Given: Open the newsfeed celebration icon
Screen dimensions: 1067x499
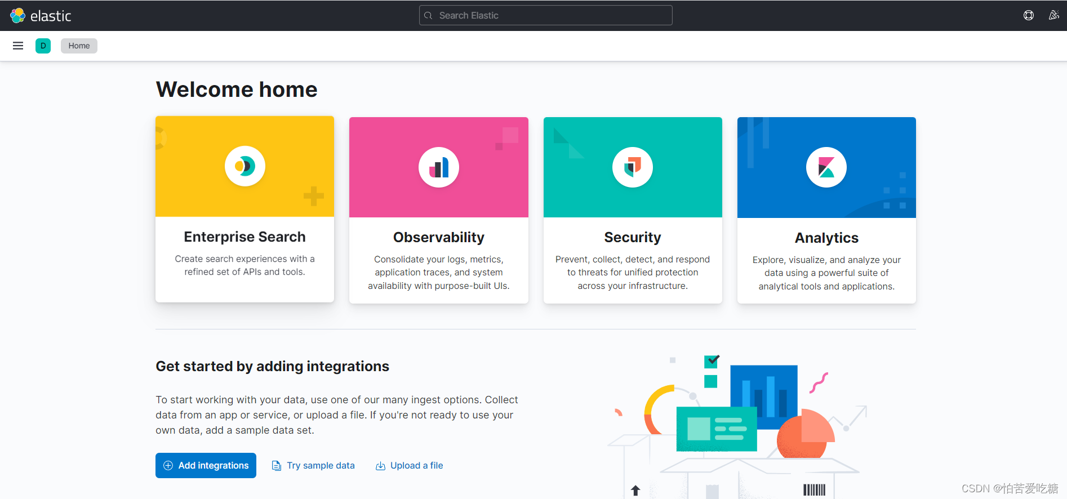Looking at the screenshot, I should pos(1053,15).
